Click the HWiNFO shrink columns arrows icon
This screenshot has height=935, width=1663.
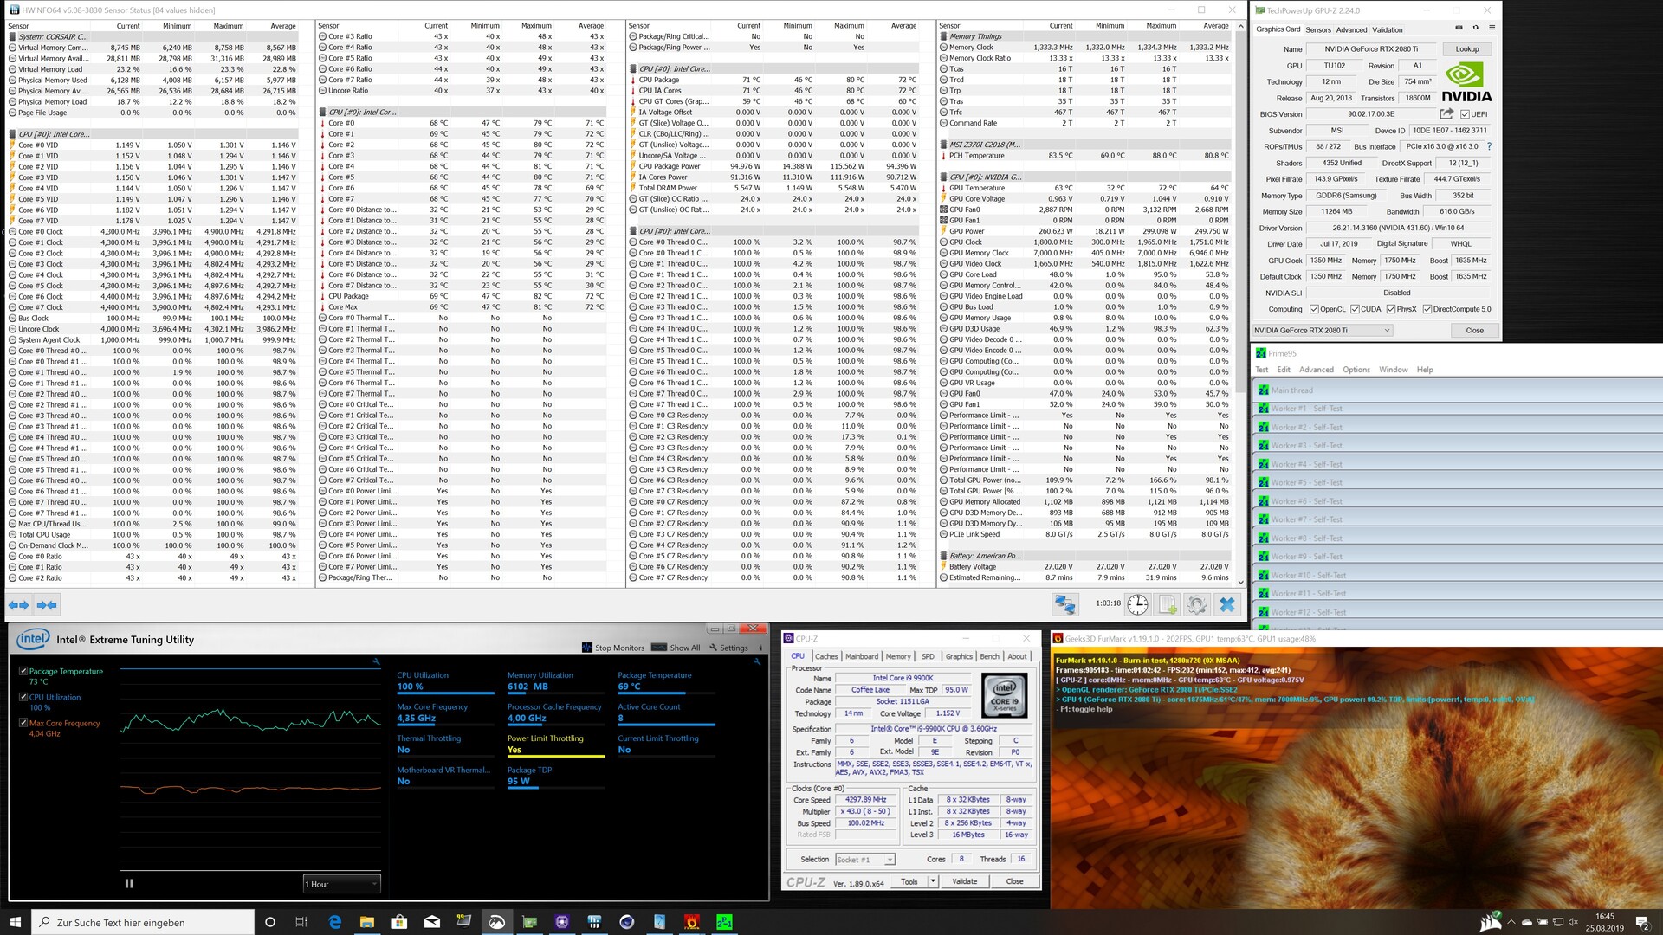[x=47, y=605]
